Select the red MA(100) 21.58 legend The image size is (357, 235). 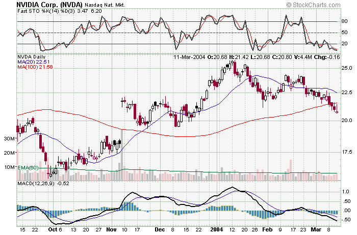35,67
